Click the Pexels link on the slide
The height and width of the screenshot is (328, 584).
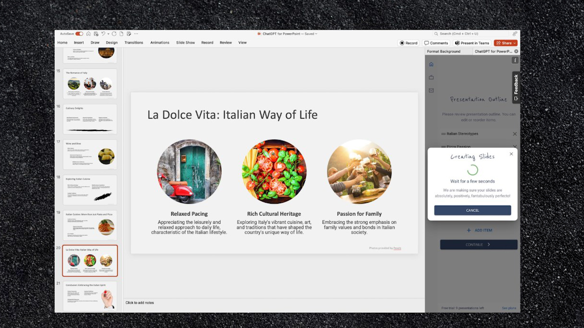[x=397, y=248]
